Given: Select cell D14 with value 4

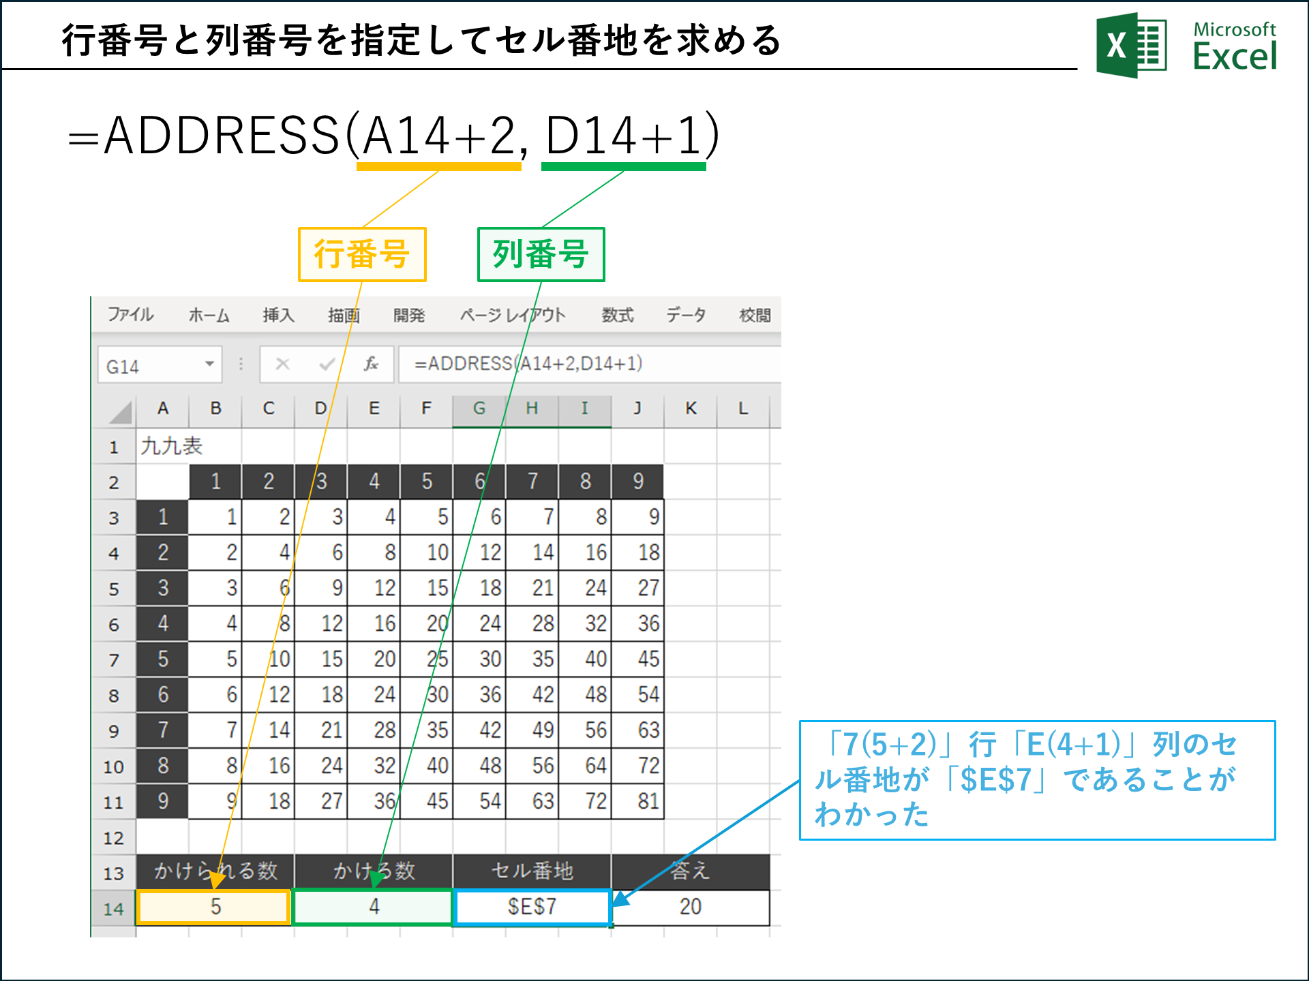Looking at the screenshot, I should click(x=373, y=907).
